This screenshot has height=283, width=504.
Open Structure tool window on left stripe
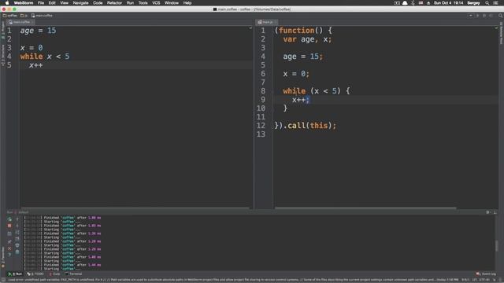coord(3,56)
